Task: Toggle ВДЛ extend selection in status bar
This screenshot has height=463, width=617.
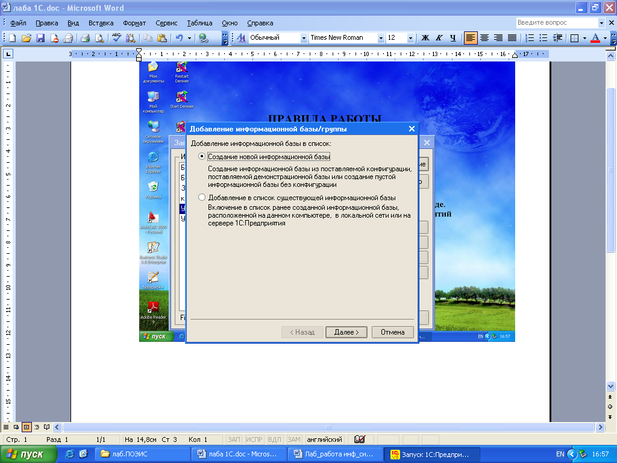Action: click(275, 439)
